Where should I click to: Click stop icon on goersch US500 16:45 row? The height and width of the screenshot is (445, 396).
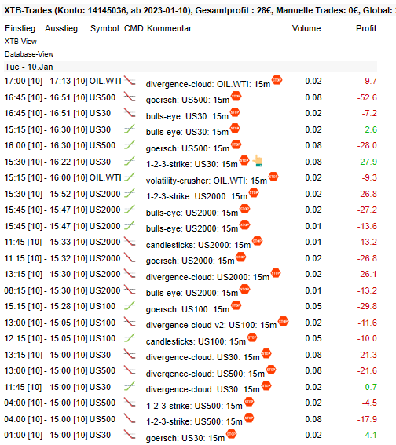click(236, 97)
